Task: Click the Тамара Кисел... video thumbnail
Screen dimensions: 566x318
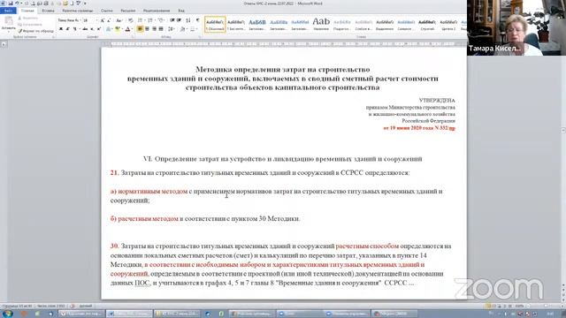Action: coord(516,27)
